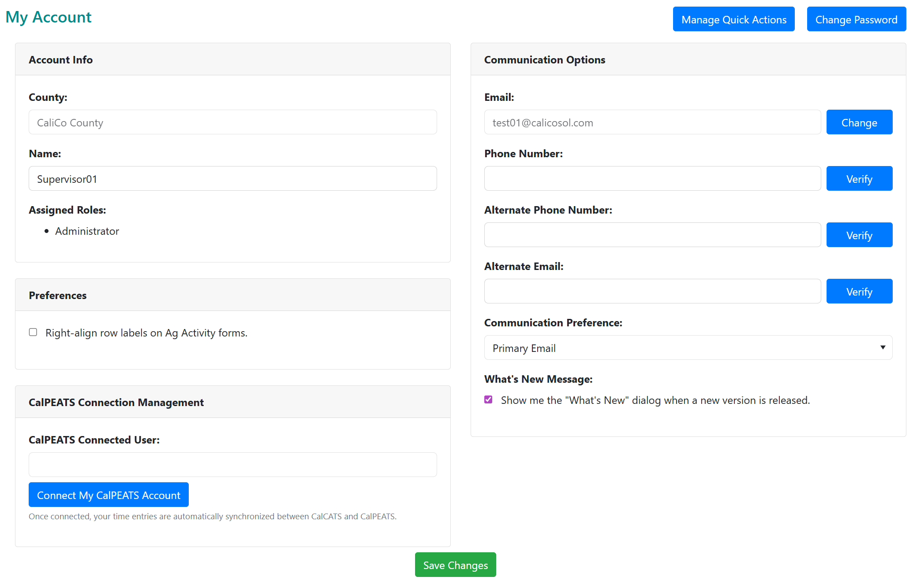913x584 pixels.
Task: Click the Alternate Email input box
Action: (652, 292)
